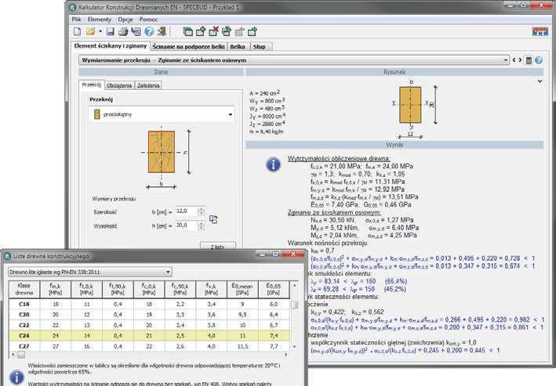Click the stacked element windows icon
Image resolution: width=556 pixels, height=386 pixels.
point(187,31)
